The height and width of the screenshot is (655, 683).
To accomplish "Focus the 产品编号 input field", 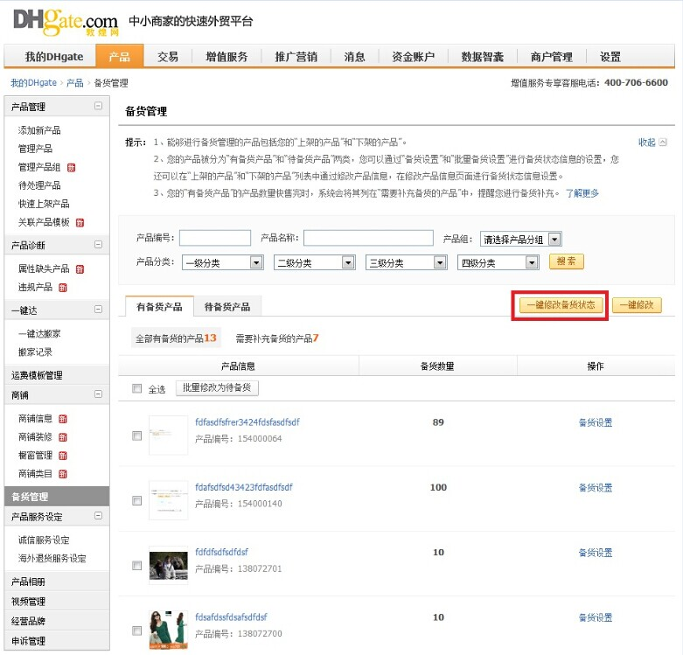I will click(215, 238).
